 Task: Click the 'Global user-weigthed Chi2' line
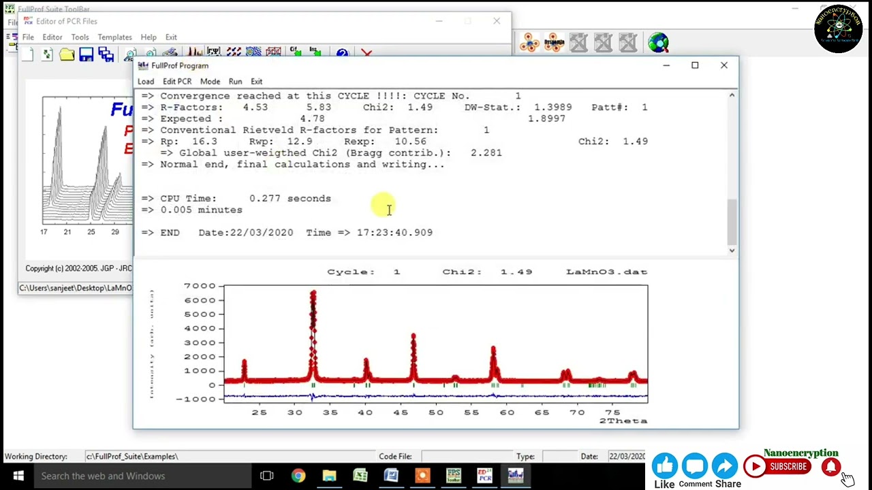[x=330, y=153]
